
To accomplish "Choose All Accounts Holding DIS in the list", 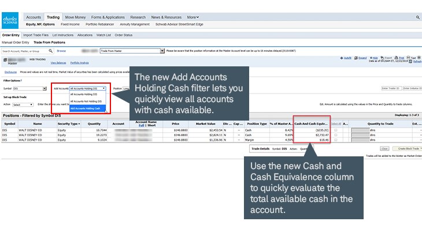I will [87, 94].
